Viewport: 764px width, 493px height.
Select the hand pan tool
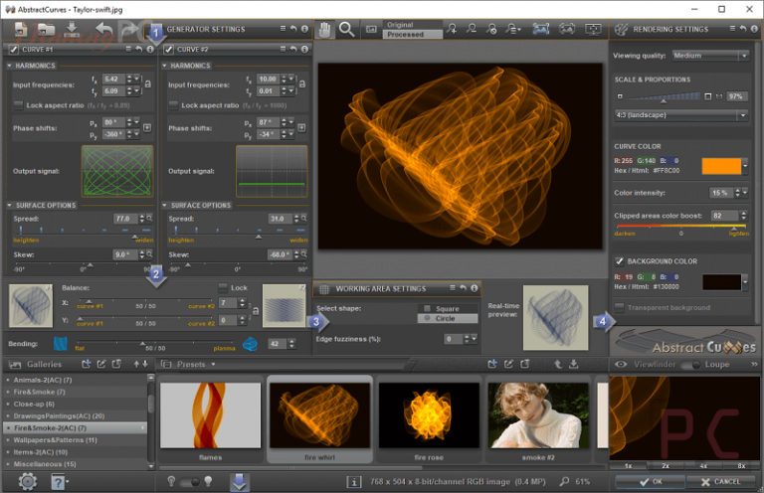pyautogui.click(x=325, y=30)
